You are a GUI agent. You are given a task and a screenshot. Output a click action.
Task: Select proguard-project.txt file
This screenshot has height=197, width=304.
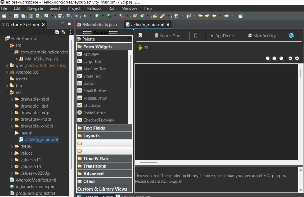[x=33, y=194]
